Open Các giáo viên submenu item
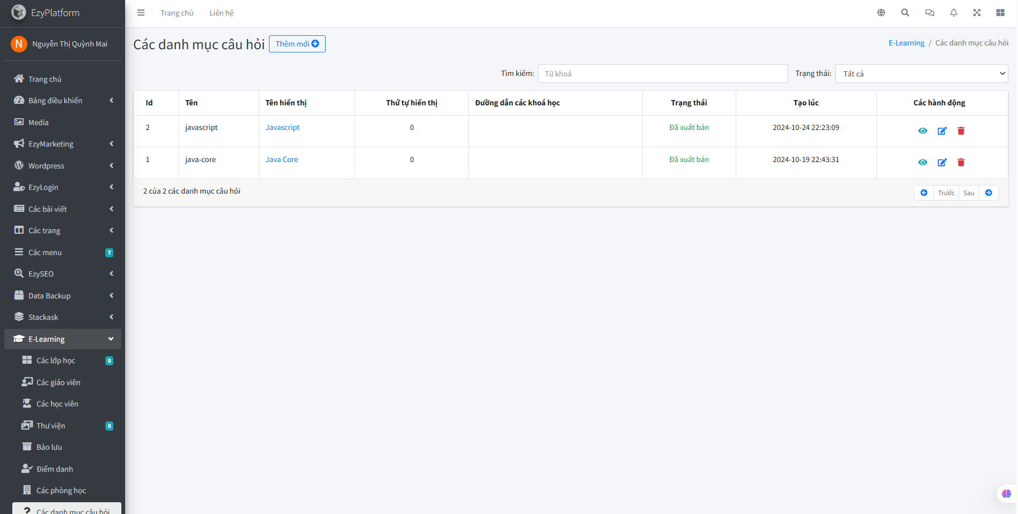The image size is (1018, 514). [x=67, y=382]
